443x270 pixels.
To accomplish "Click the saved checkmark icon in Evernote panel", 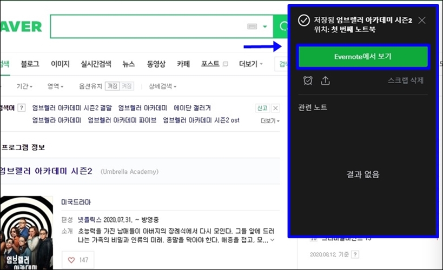I will coord(304,21).
